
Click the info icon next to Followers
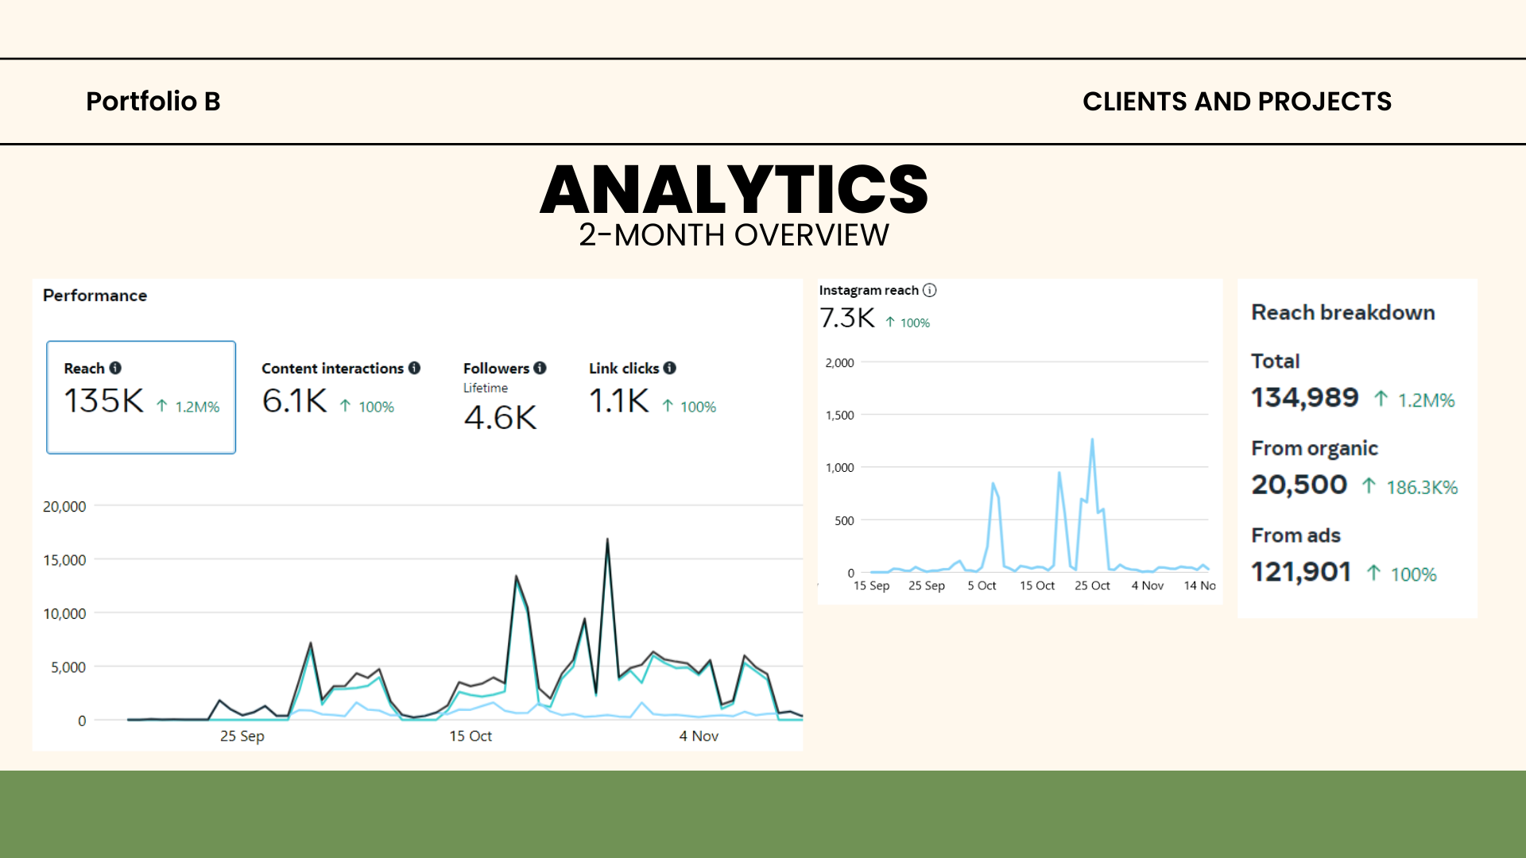(x=540, y=368)
